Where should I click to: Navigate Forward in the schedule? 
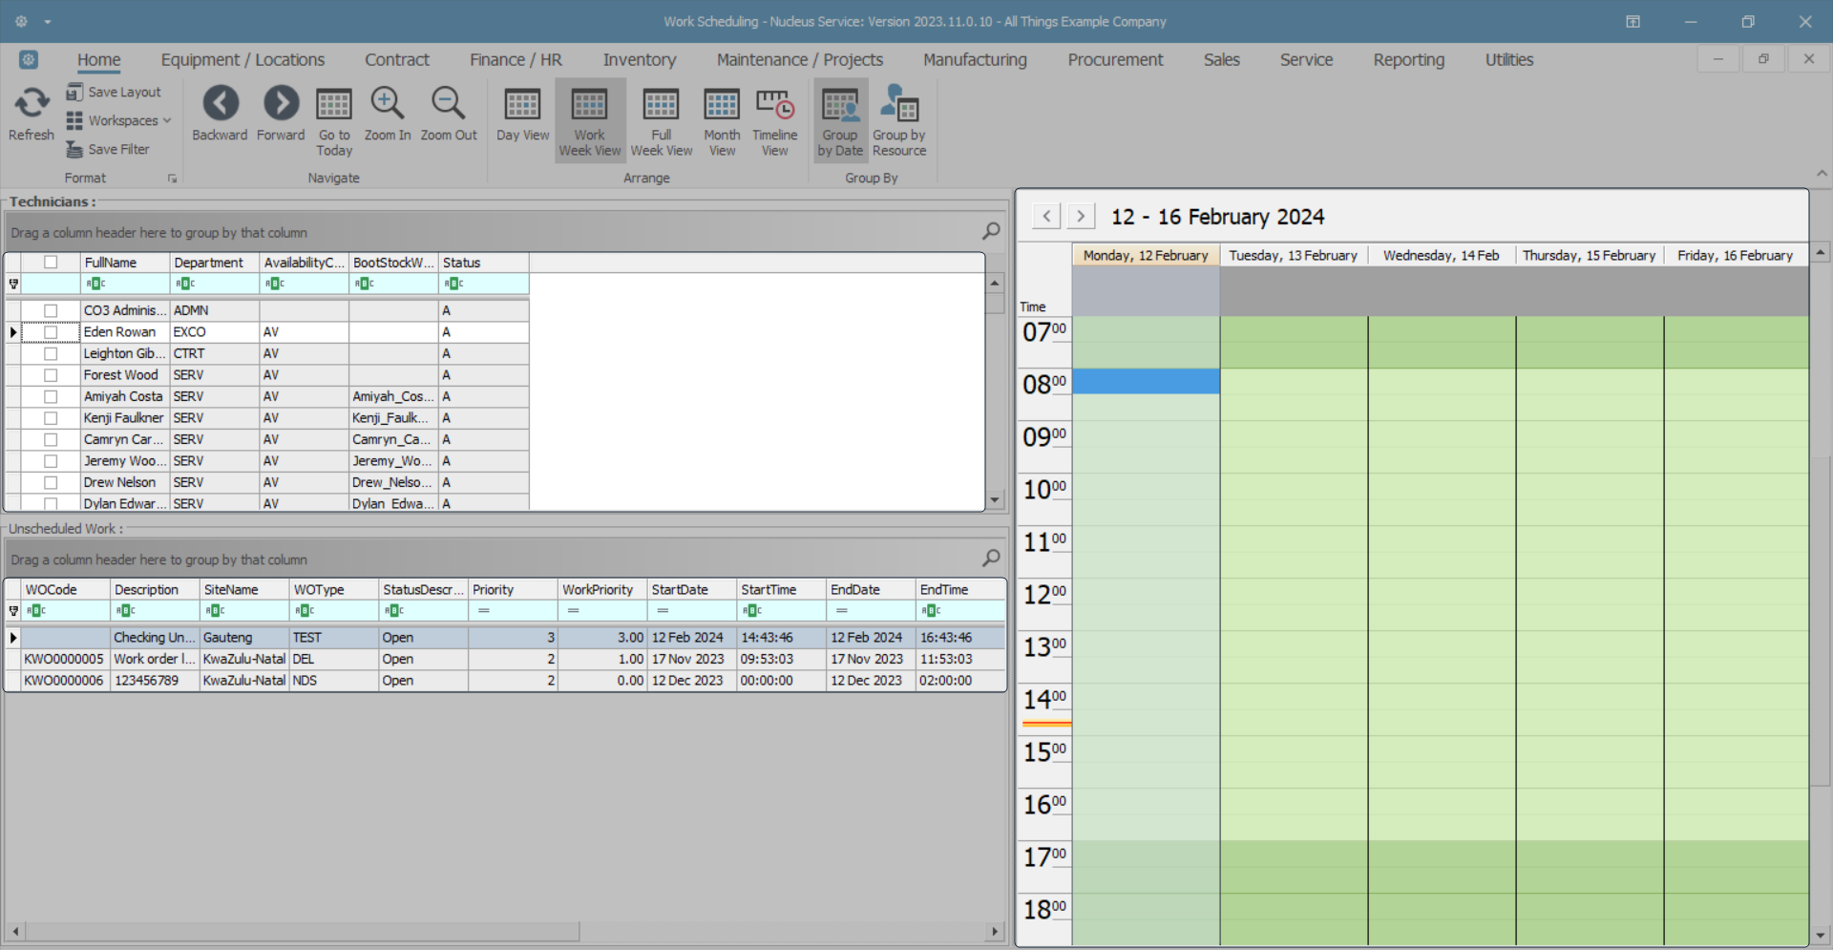tap(281, 103)
